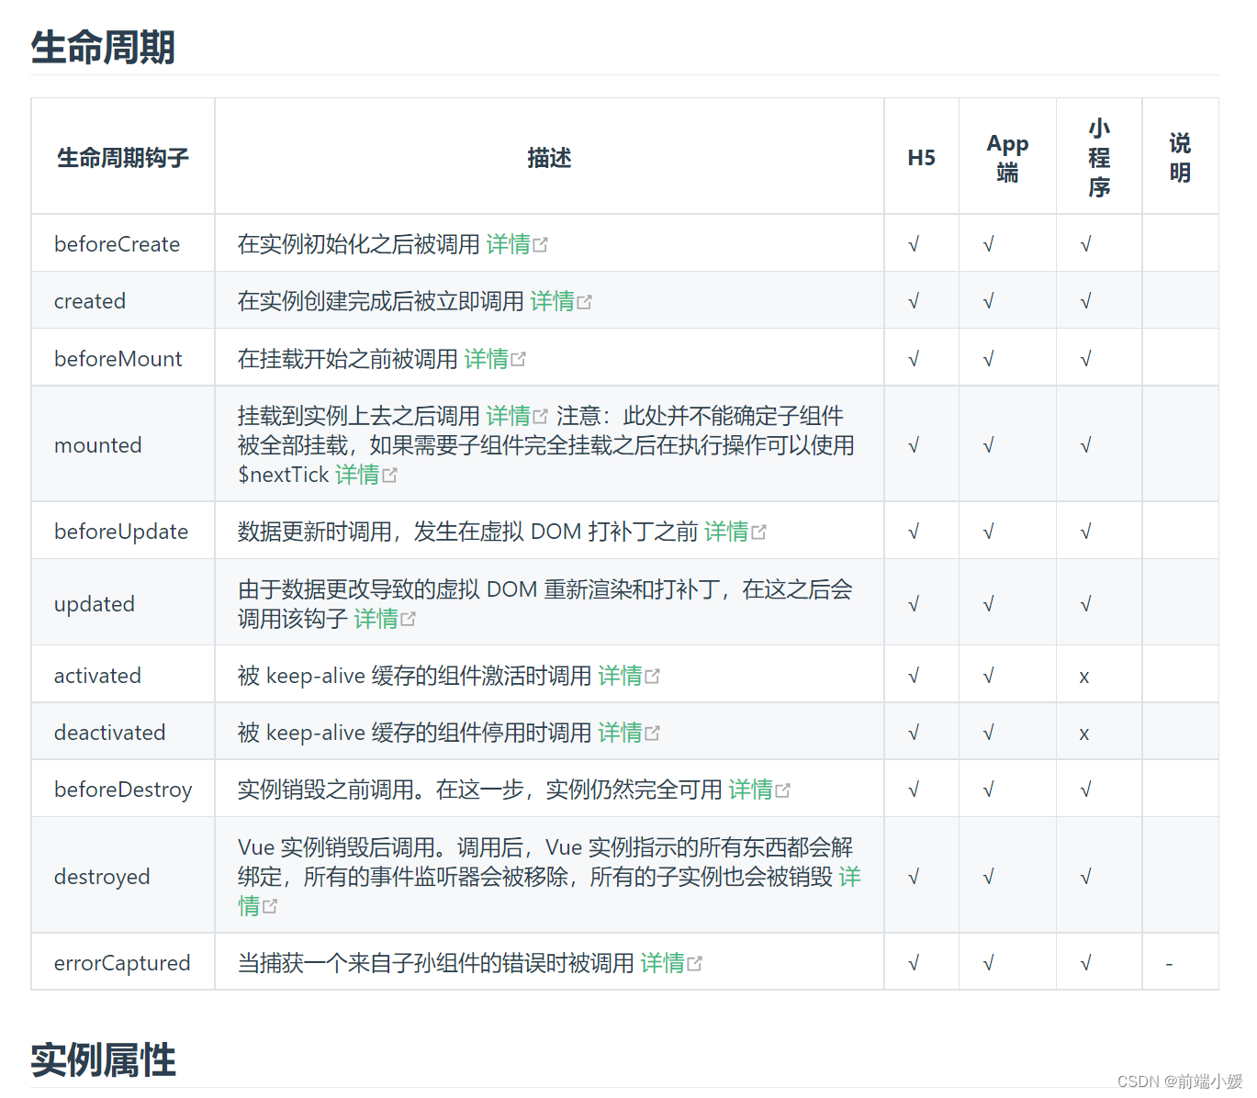Click 当捕获一个来自子孙组件的错误时被调用 text

[x=436, y=963]
